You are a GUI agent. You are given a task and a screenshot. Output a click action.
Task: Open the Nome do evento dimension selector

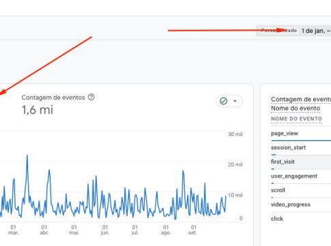pyautogui.click(x=296, y=109)
